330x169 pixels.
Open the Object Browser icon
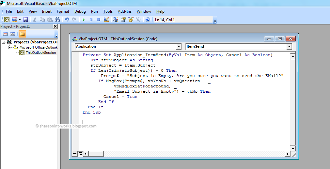pyautogui.click(x=131, y=20)
